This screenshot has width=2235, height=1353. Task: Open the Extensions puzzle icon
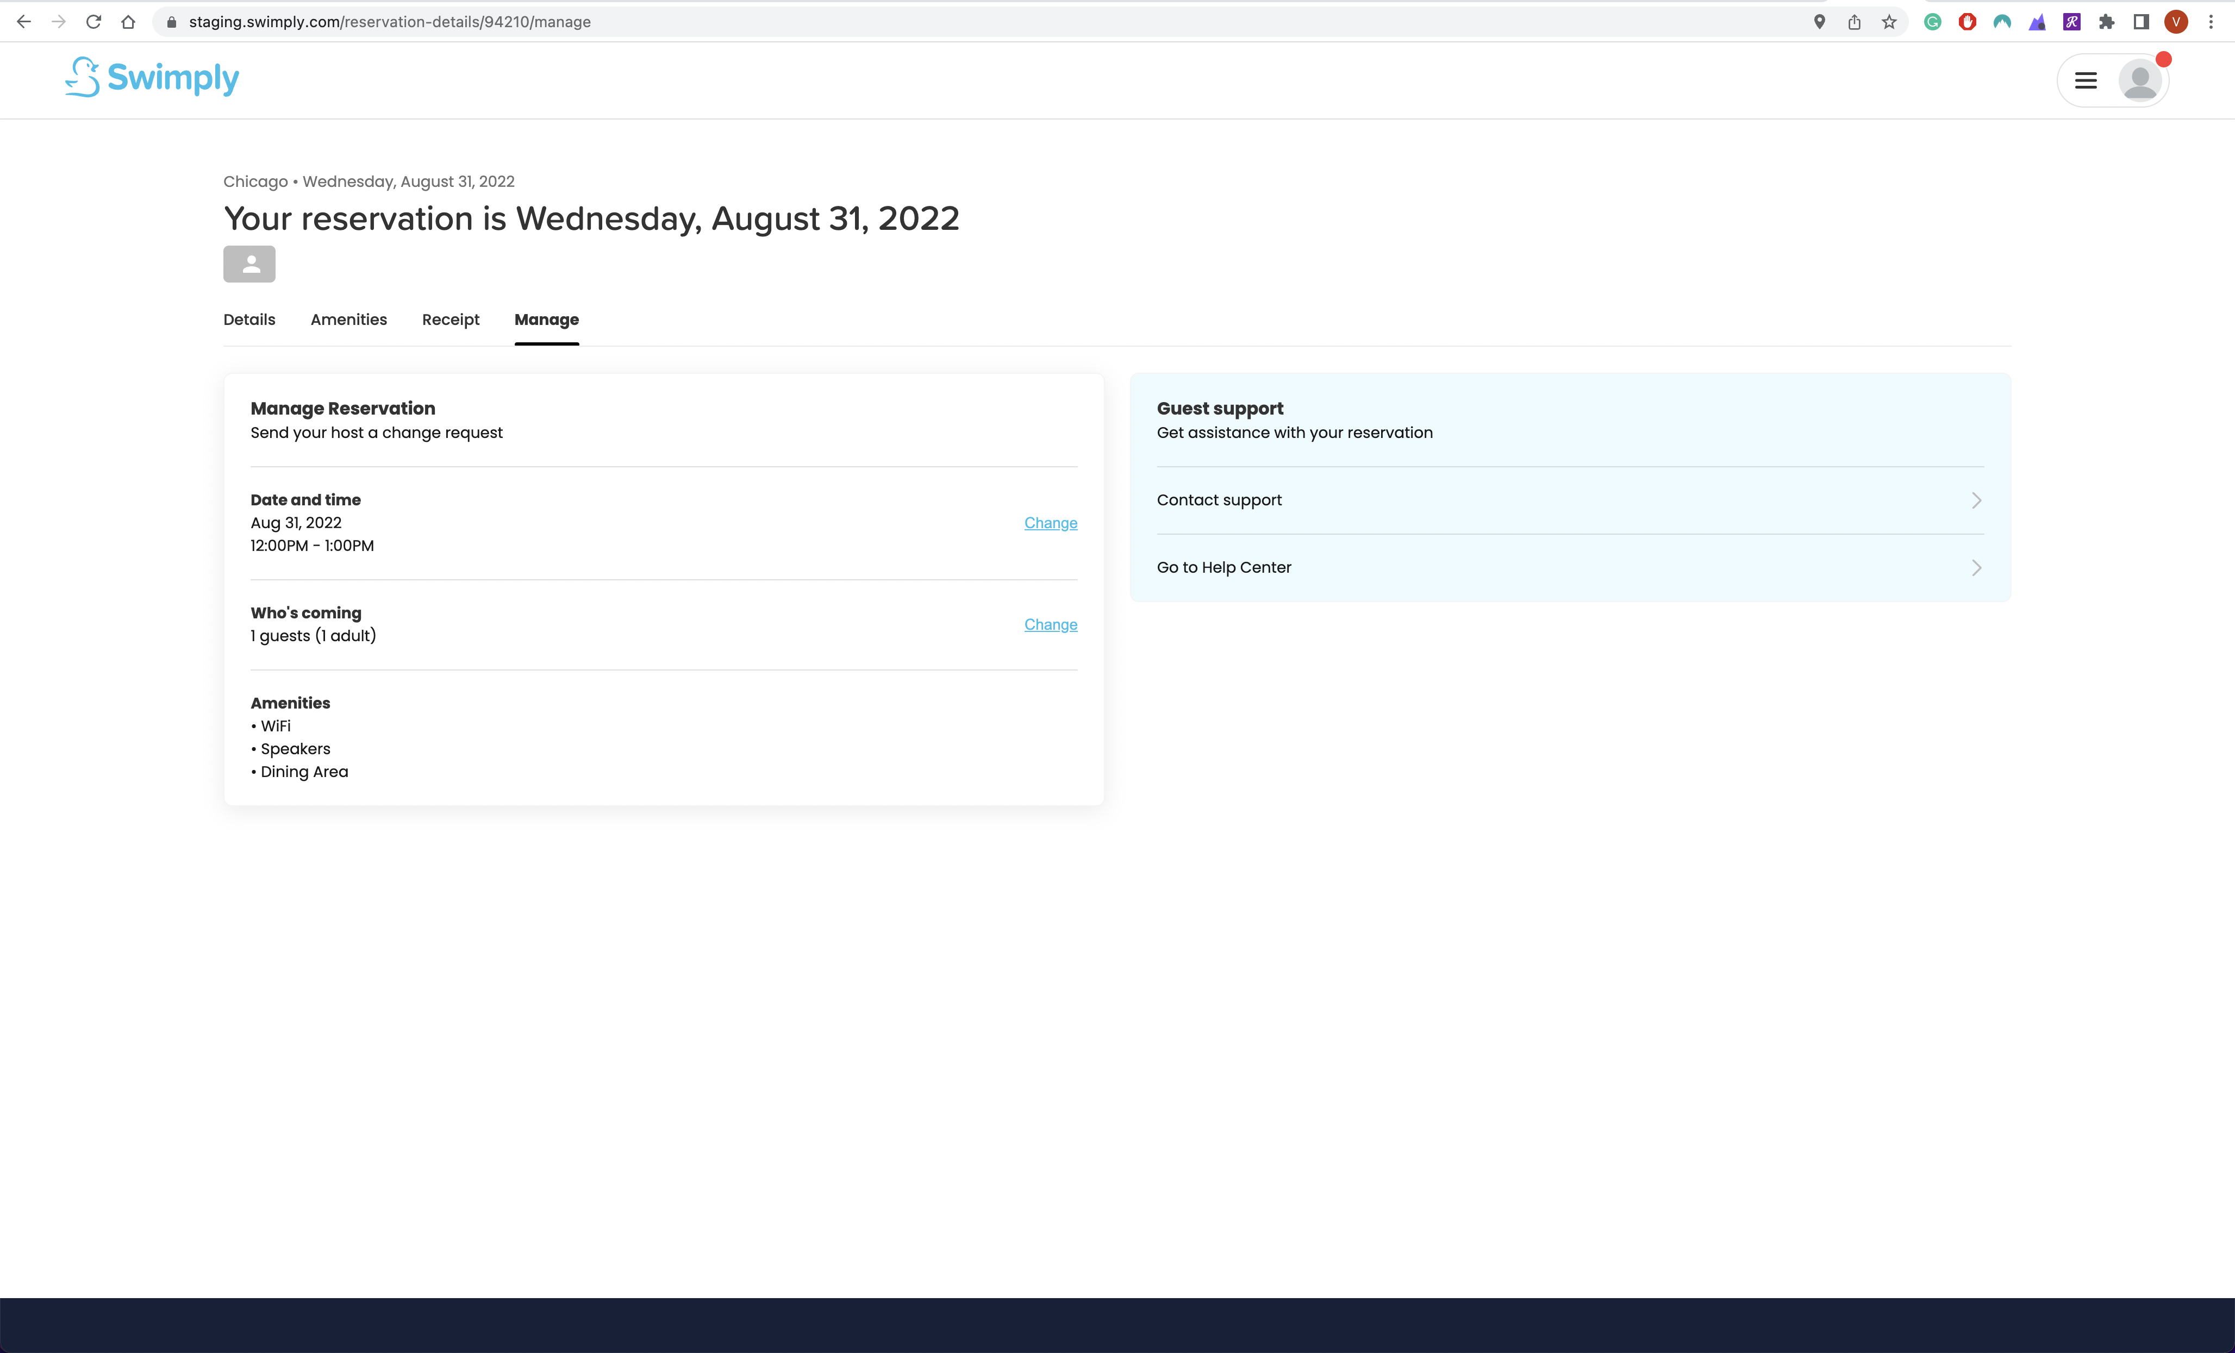tap(2106, 22)
